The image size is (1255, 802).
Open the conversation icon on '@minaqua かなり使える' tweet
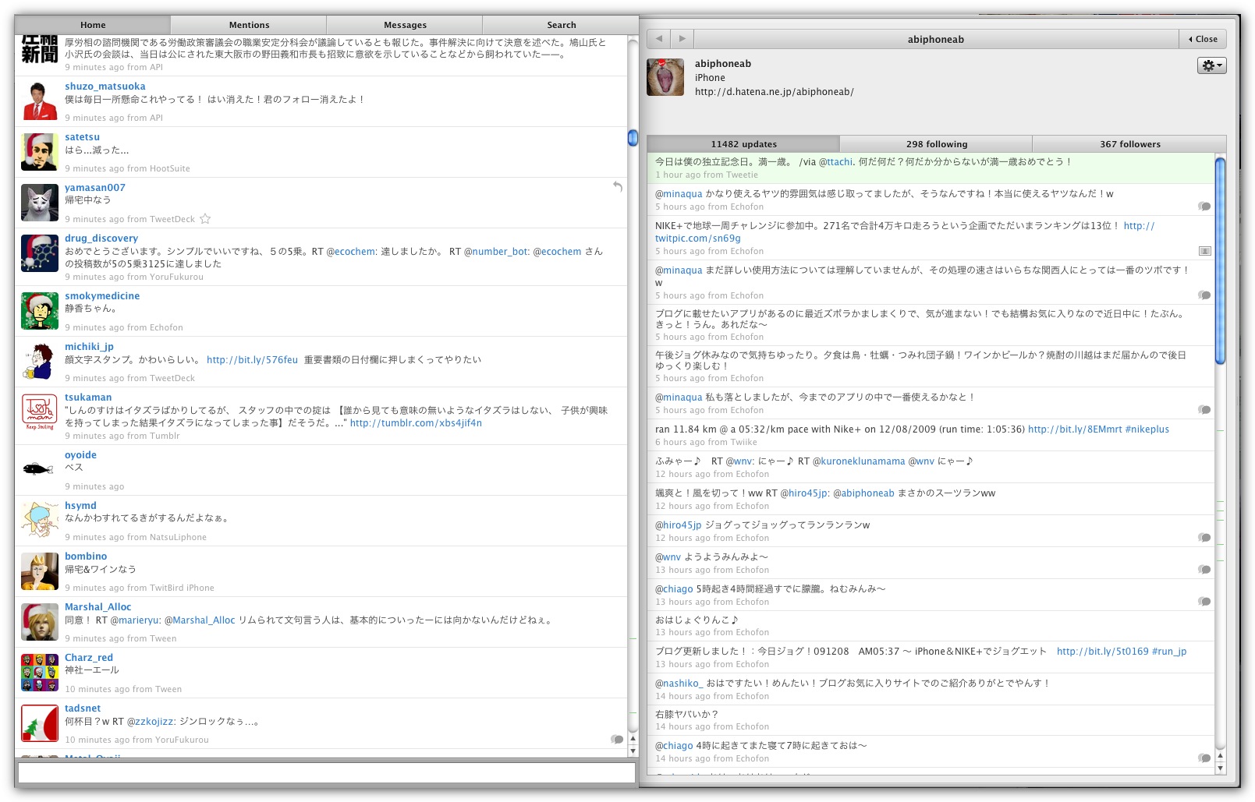(x=1204, y=207)
